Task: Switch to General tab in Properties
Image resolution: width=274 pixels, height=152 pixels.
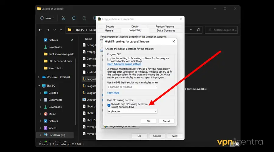Action: (109, 30)
